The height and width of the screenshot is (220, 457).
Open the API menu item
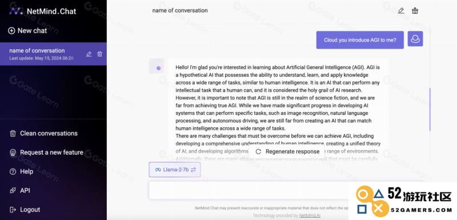[19, 190]
